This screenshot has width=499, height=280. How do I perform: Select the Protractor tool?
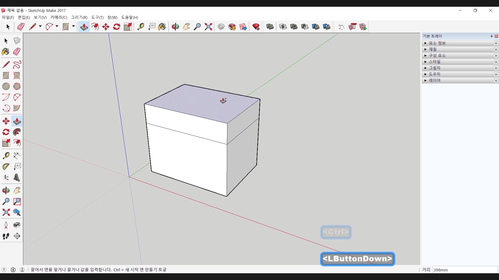pyautogui.click(x=6, y=166)
